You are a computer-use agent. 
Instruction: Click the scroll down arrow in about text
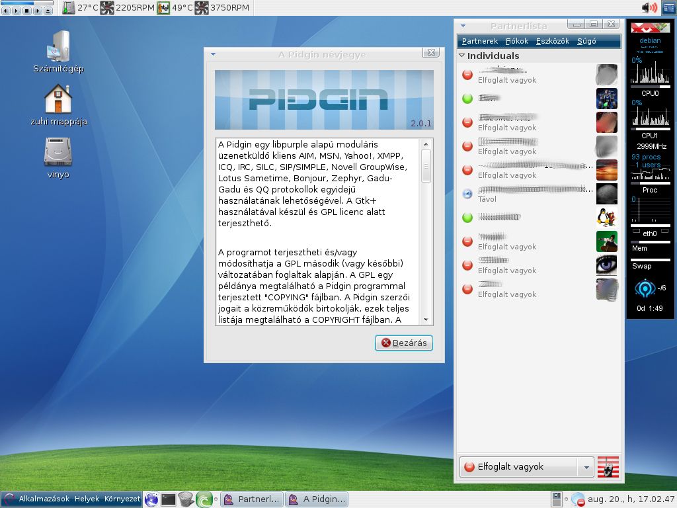tap(426, 319)
